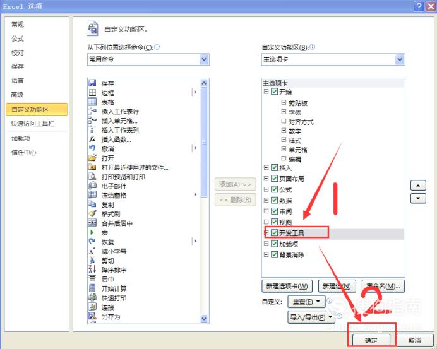Select the 插入函数 fx icon
This screenshot has height=349, width=437.
[92, 139]
